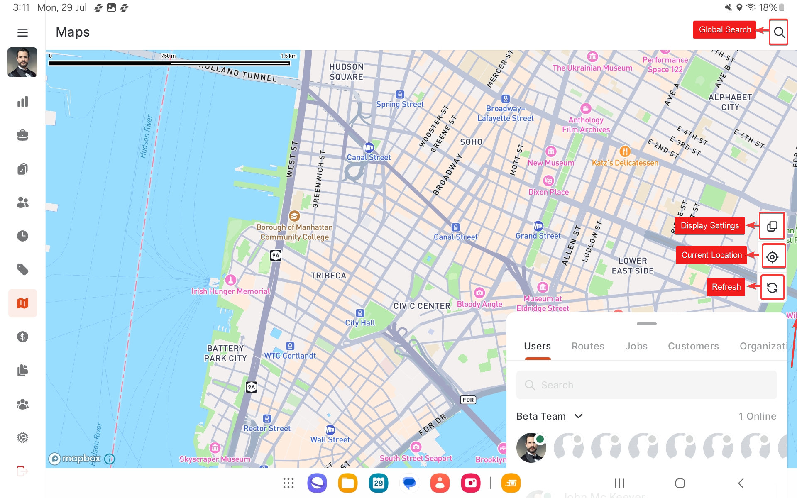Screen dimensions: 797x498
Task: Open the dollar payments sidebar icon
Action: click(22, 337)
